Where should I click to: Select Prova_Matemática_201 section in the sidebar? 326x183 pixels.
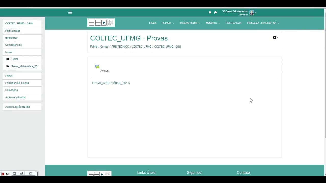[x=22, y=66]
